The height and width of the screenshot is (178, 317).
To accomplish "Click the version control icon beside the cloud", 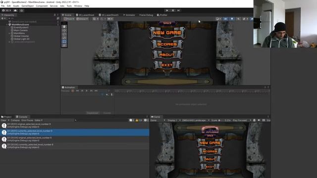I will [22, 10].
